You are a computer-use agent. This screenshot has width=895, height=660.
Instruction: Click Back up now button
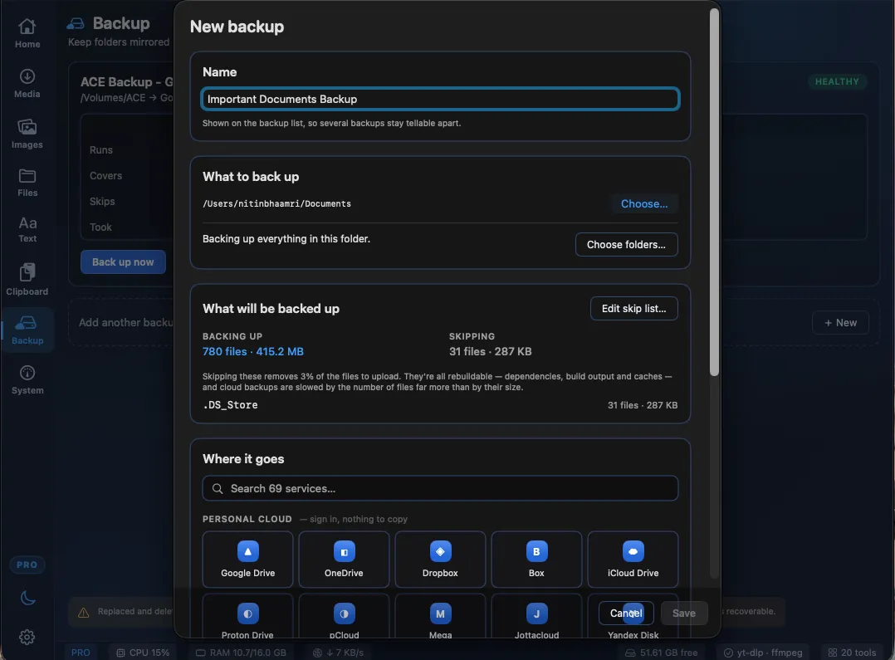123,262
